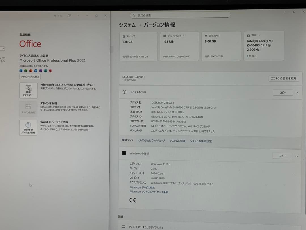306x230 pixels.
Task: Select the デバイス ID value text
Action: [x=177, y=117]
